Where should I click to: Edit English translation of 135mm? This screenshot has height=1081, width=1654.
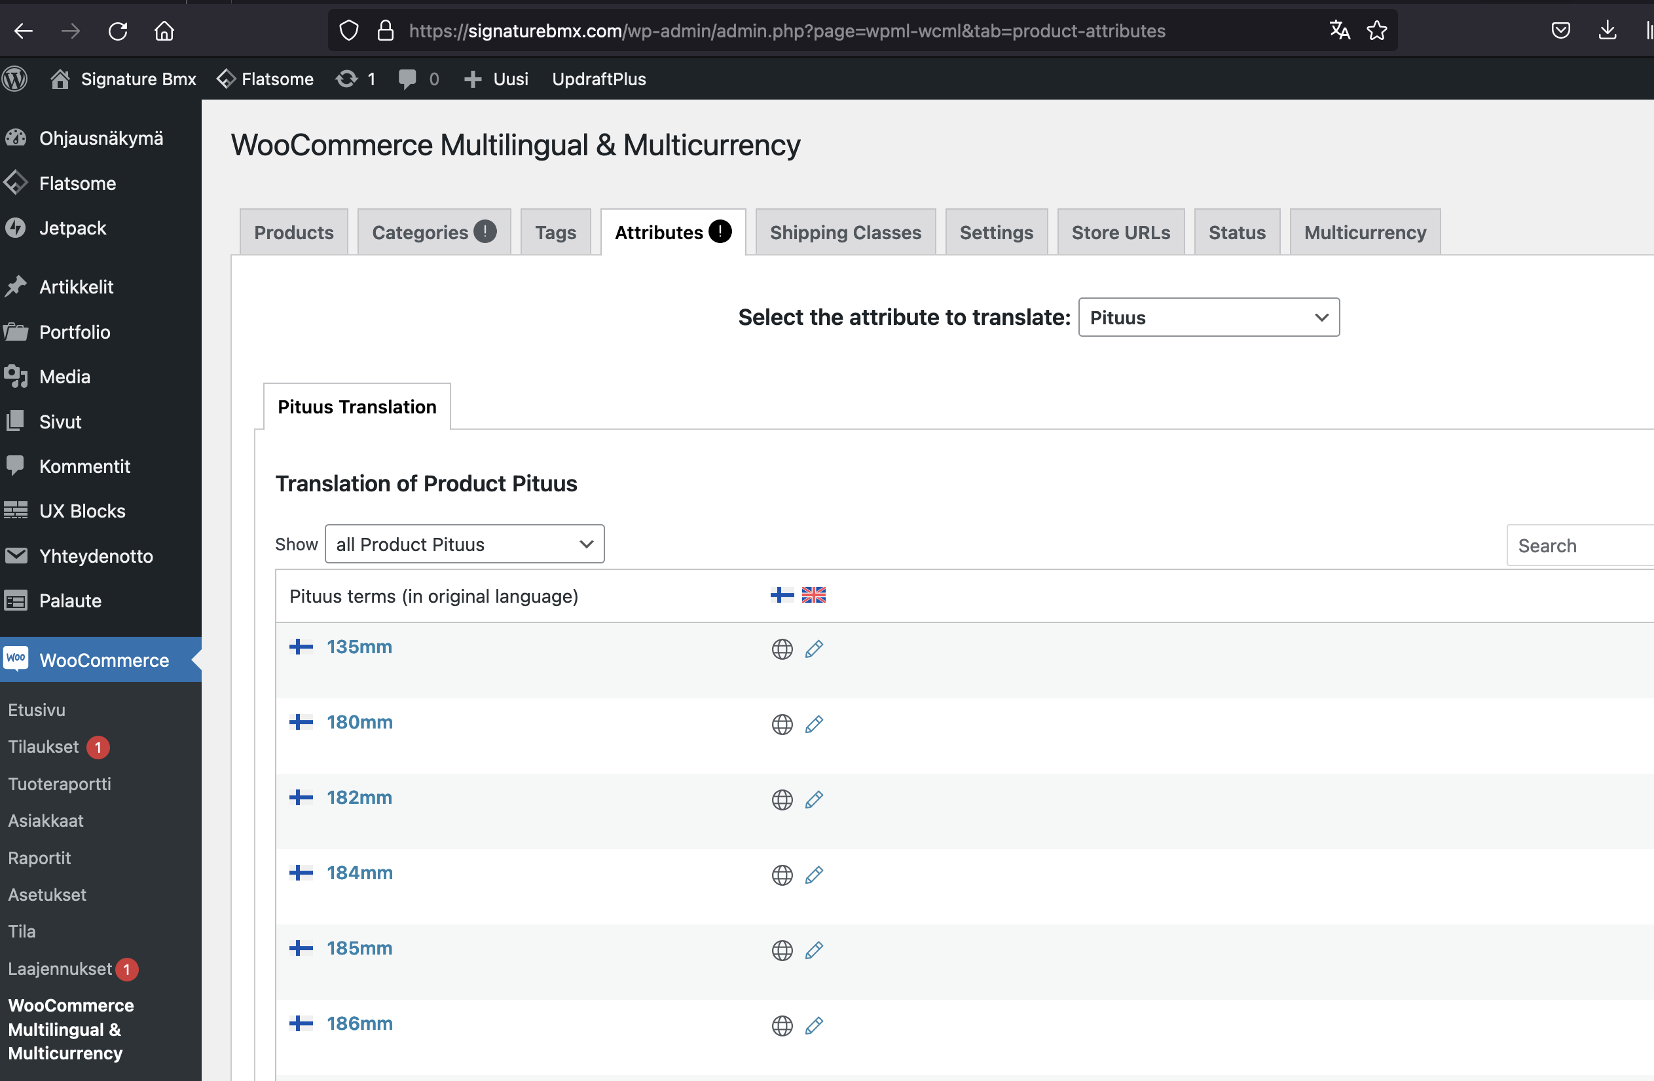(x=814, y=649)
